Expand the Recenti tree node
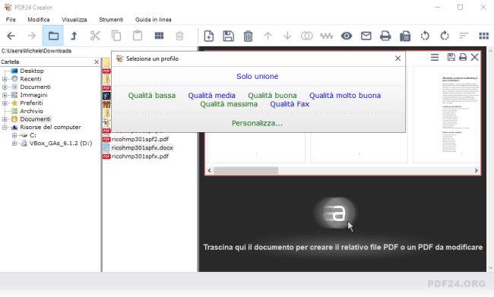 pyautogui.click(x=5, y=79)
